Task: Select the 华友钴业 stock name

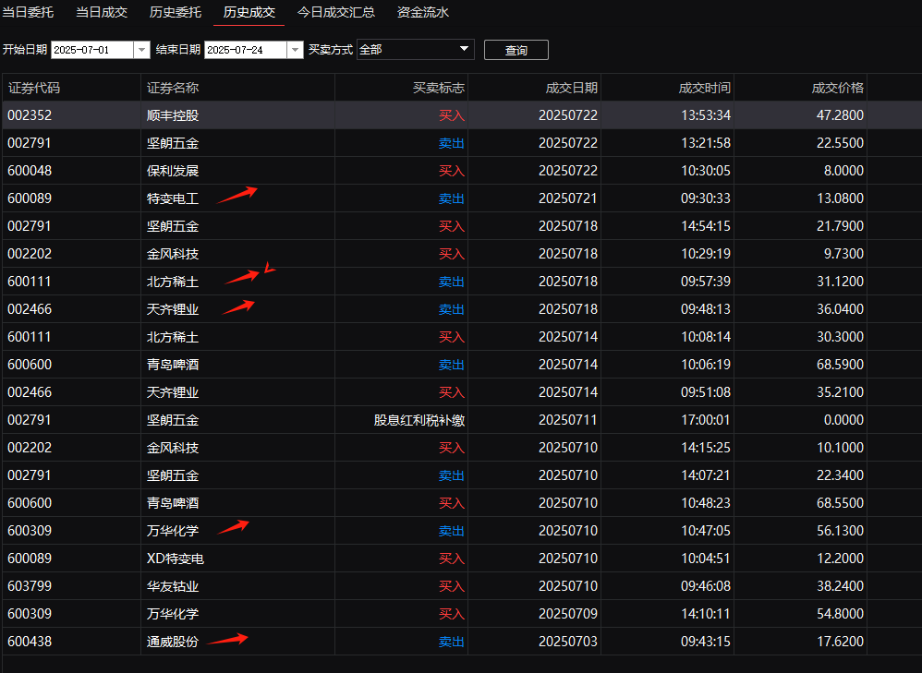Action: coord(172,586)
